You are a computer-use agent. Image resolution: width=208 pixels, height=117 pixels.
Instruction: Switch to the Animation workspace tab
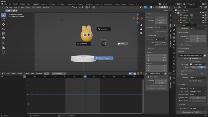coord(89,4)
